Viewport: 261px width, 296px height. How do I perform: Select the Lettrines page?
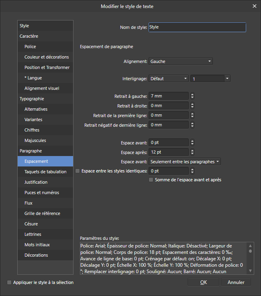(45, 234)
